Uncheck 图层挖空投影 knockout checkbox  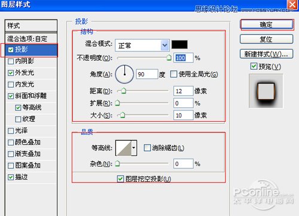(120, 179)
